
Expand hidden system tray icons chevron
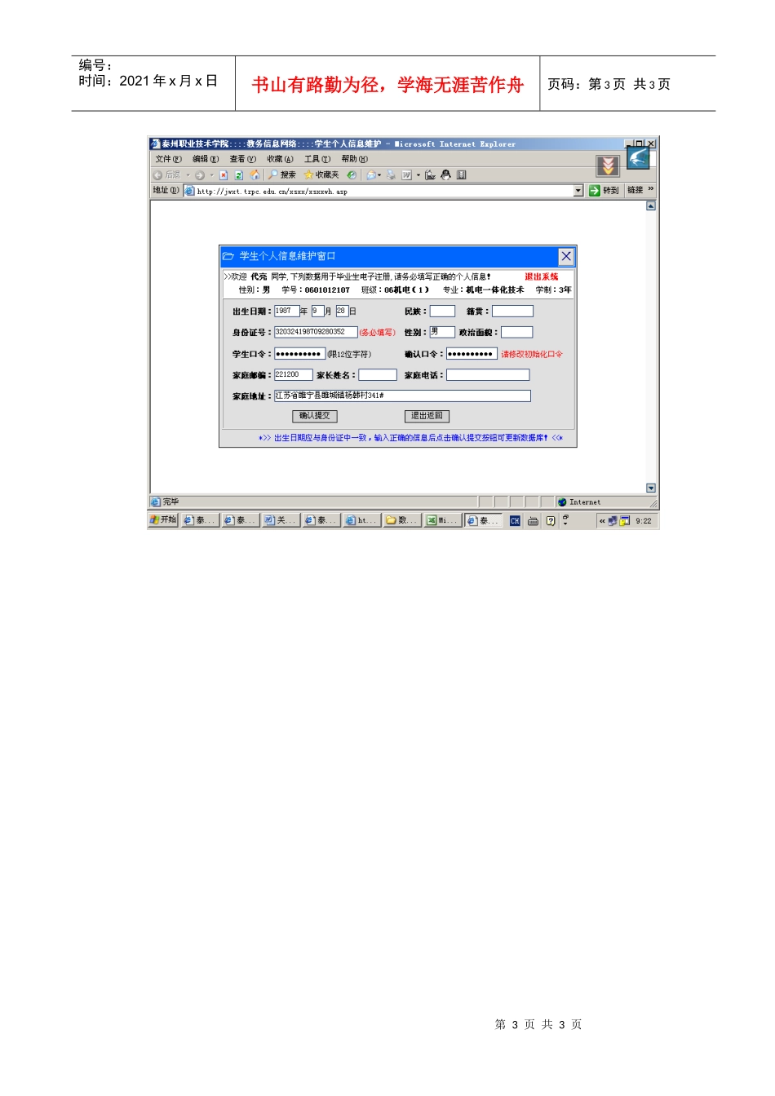pos(602,521)
